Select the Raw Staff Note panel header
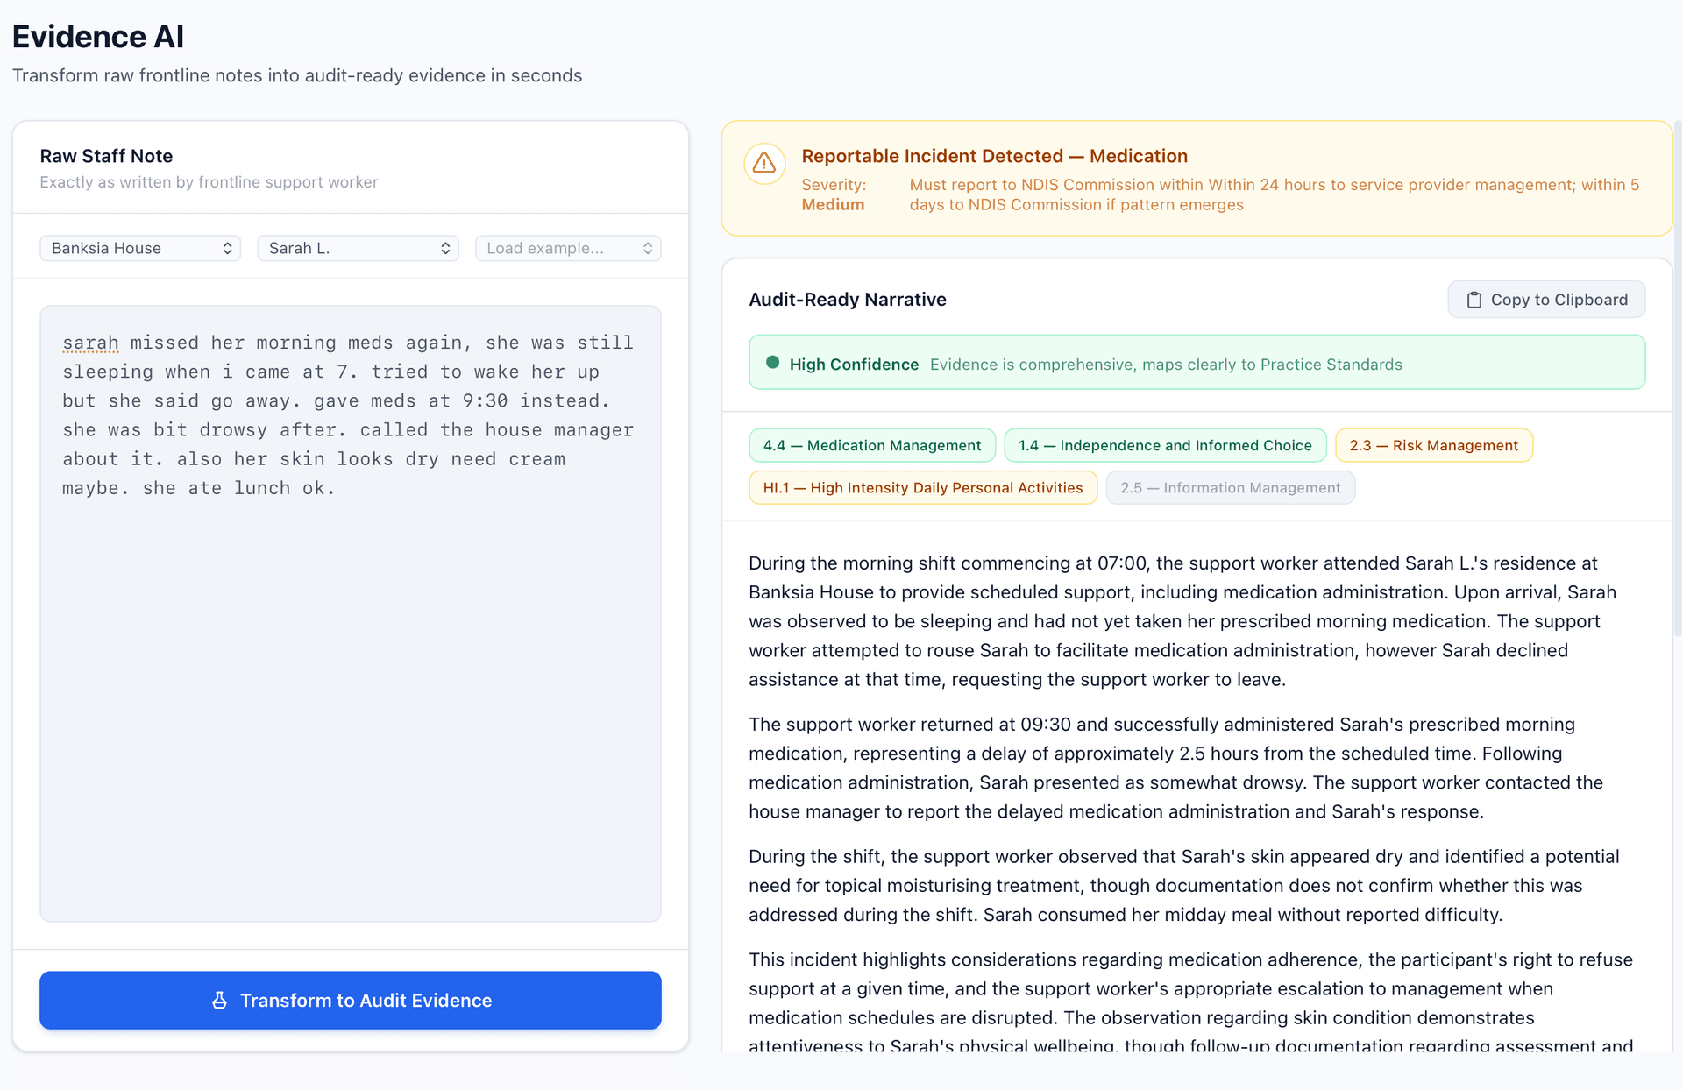The image size is (1683, 1090). [x=105, y=156]
